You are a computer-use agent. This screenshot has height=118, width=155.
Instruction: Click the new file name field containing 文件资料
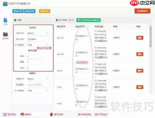tap(38, 39)
